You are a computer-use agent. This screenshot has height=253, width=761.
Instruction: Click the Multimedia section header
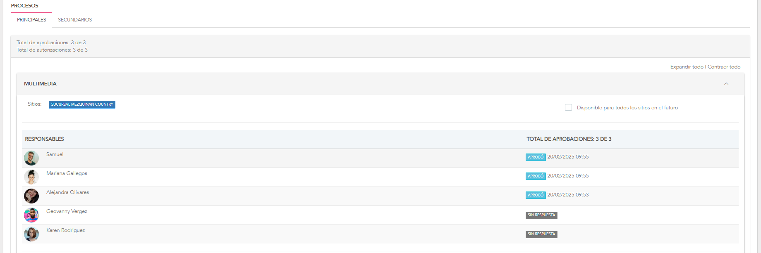pyautogui.click(x=40, y=84)
